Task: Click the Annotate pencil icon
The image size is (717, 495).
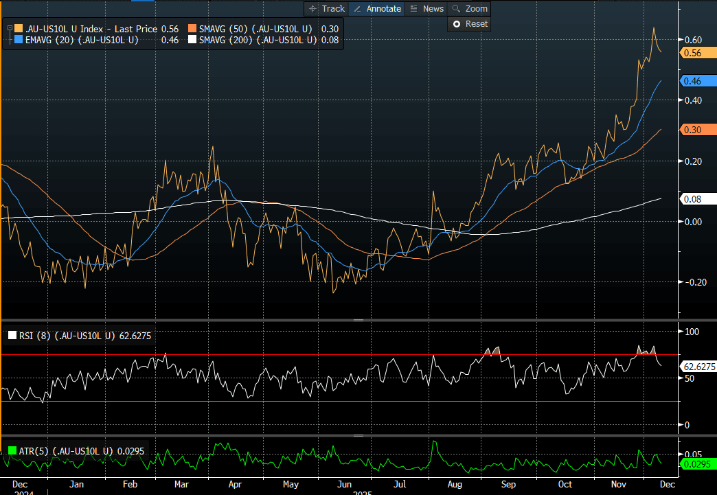Action: [x=357, y=9]
